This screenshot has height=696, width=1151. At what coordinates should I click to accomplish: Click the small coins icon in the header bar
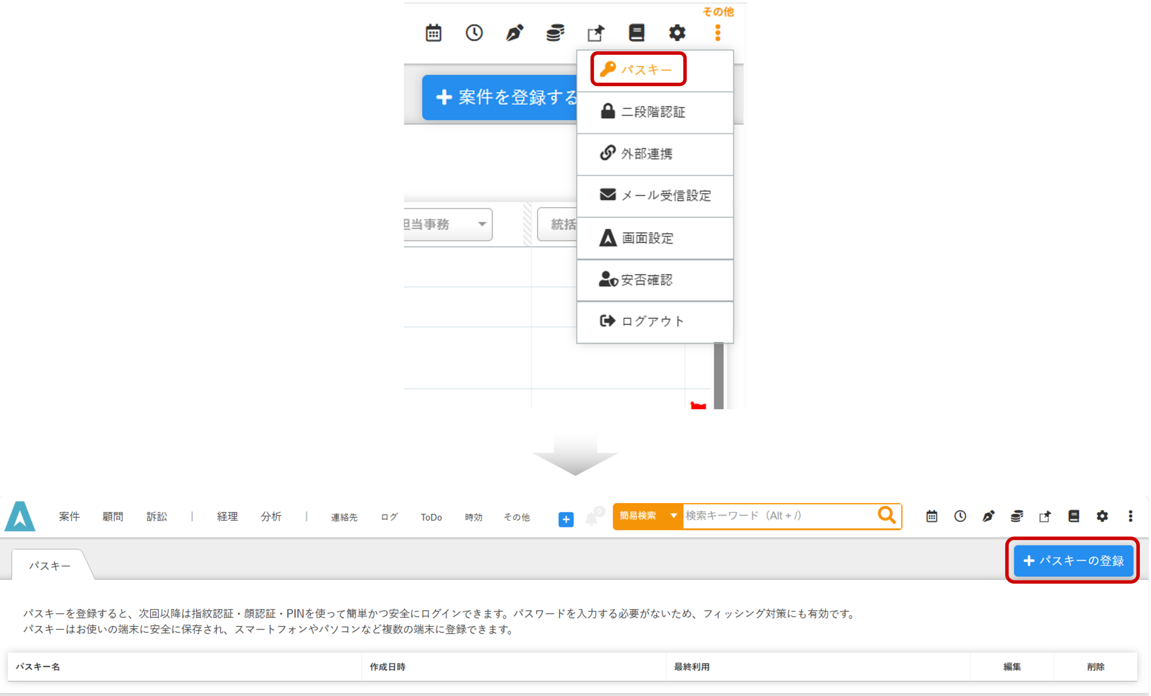pos(1017,516)
